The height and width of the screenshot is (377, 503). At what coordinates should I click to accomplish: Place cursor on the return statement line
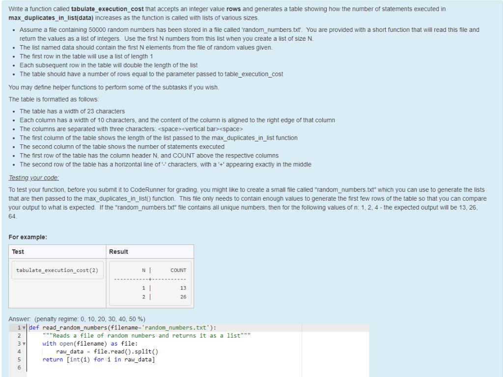[x=98, y=359]
